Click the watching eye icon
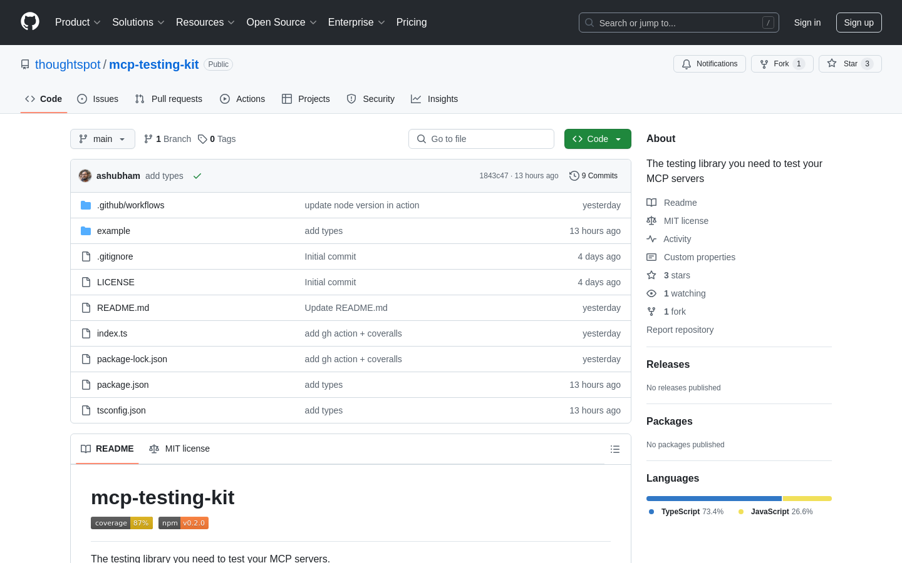The width and height of the screenshot is (902, 563). point(651,293)
